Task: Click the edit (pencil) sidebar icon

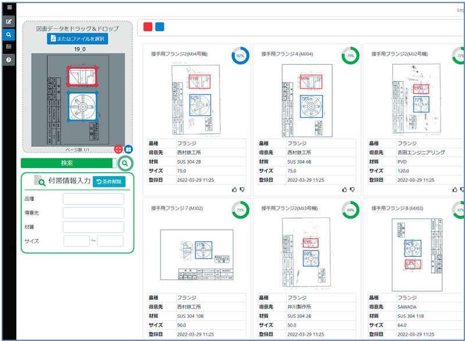Action: click(x=9, y=22)
